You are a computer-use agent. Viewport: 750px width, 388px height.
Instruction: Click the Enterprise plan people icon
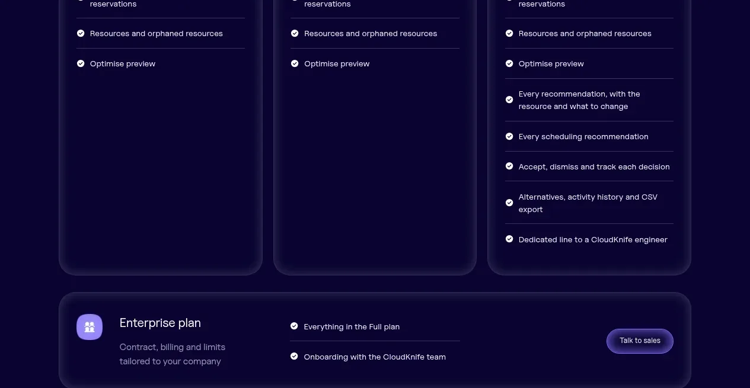click(90, 327)
